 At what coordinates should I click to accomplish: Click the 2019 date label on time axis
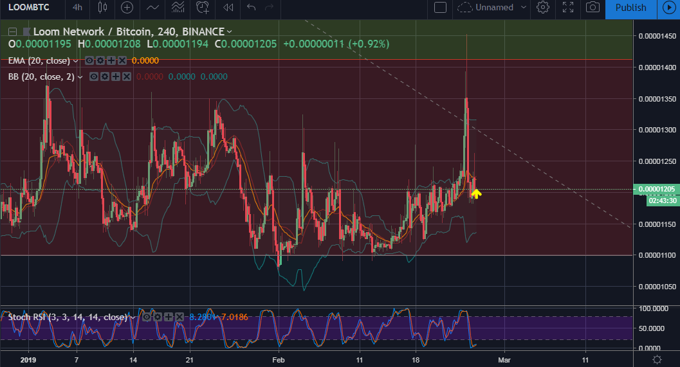tap(28, 360)
